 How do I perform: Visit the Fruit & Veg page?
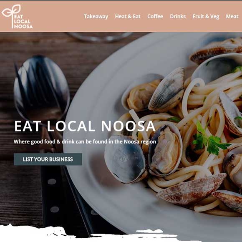(206, 17)
